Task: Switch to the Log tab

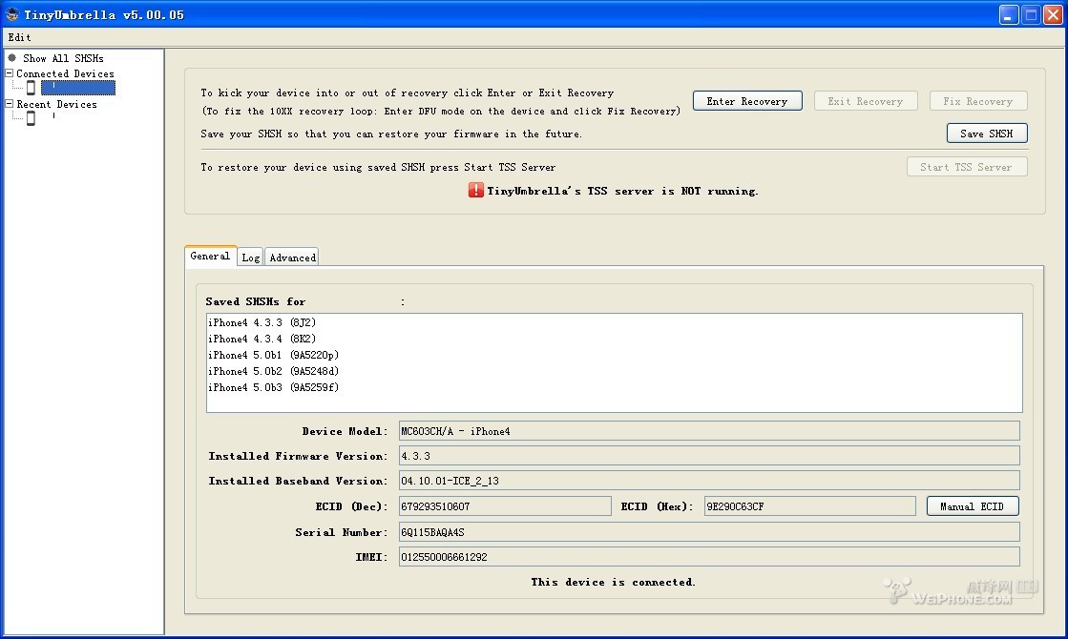Action: pyautogui.click(x=251, y=258)
